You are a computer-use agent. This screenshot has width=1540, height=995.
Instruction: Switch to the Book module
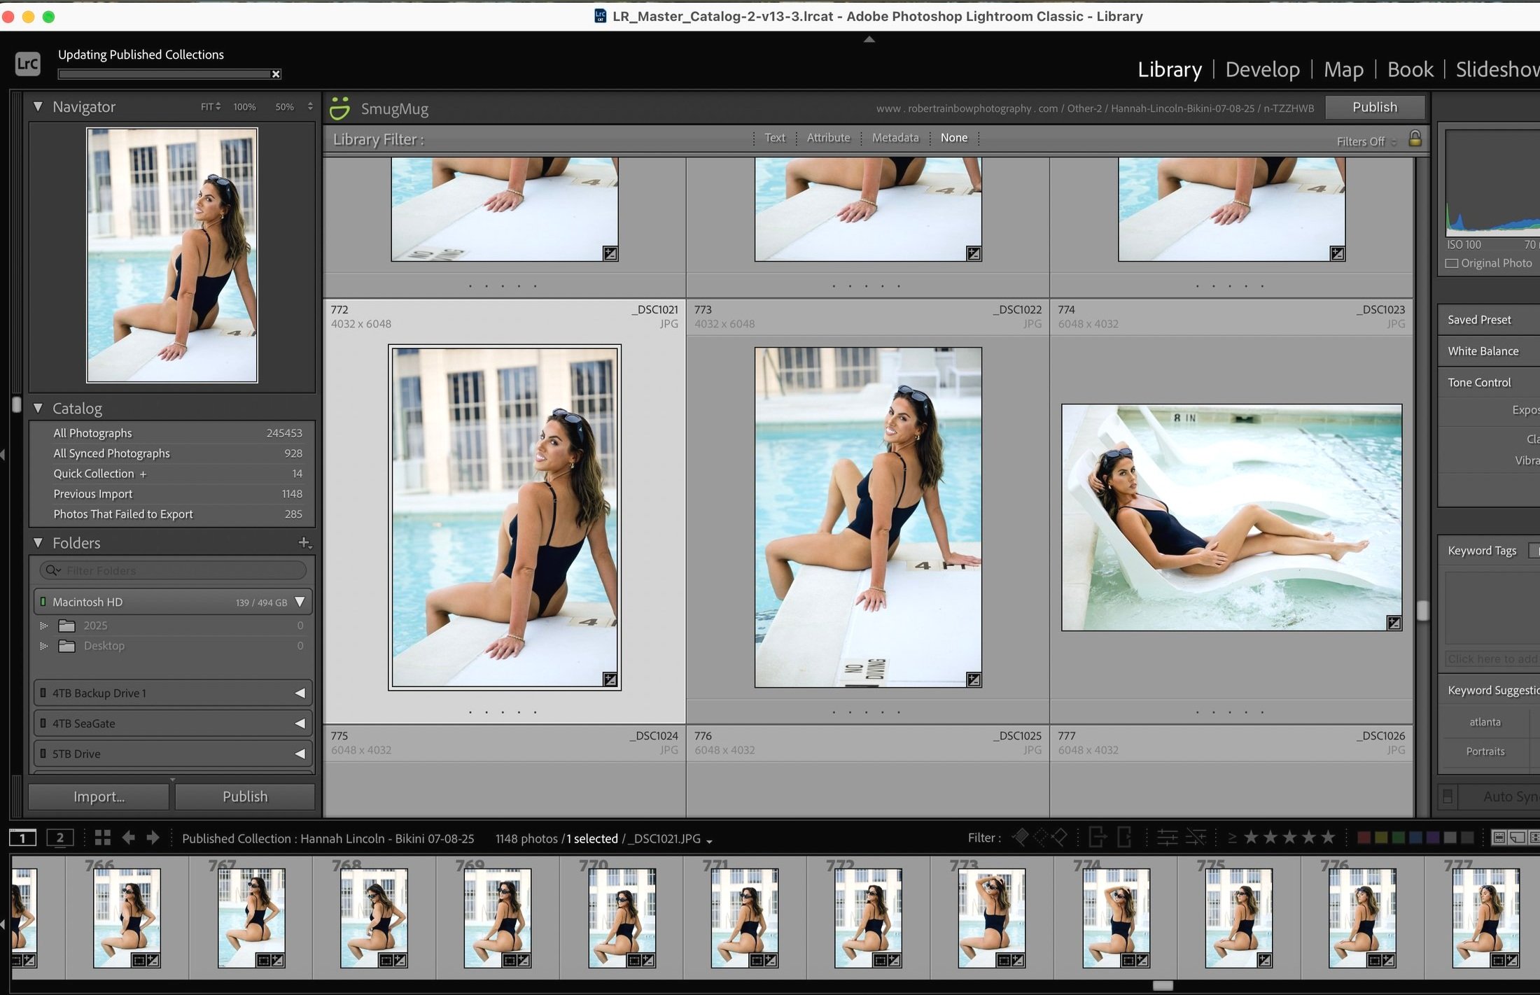[1410, 69]
